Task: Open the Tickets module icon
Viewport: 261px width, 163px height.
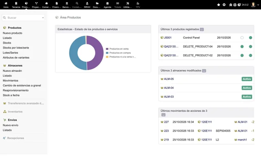Action: (117, 3)
